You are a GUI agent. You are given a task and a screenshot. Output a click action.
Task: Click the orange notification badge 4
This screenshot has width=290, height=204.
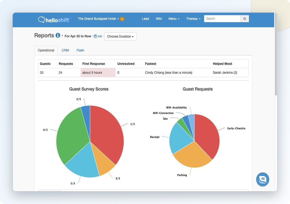coord(122,19)
